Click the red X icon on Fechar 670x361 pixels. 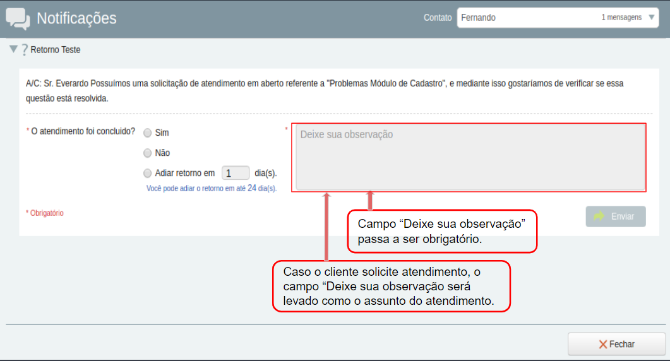[603, 345]
